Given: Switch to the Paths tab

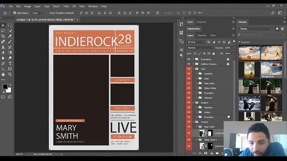Looking at the screenshot, I should click(x=213, y=35).
